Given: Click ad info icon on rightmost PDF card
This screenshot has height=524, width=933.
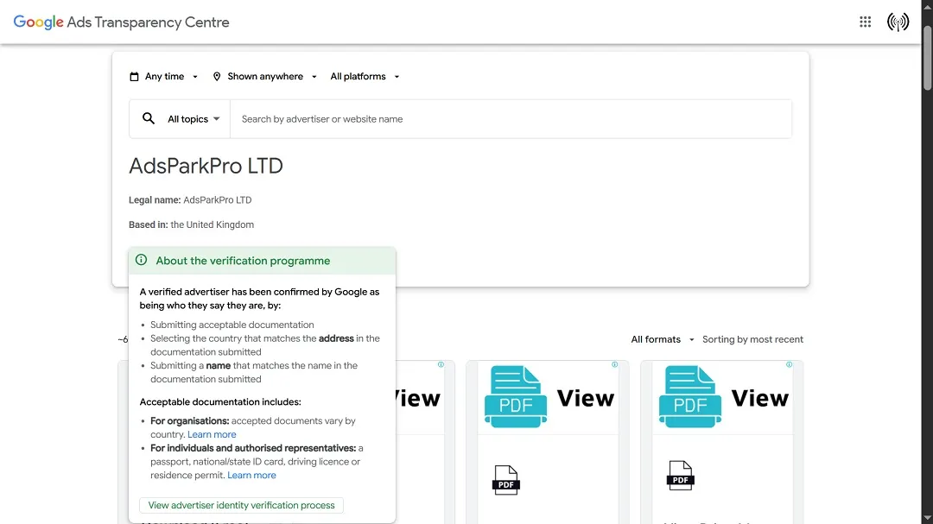Looking at the screenshot, I should point(789,364).
